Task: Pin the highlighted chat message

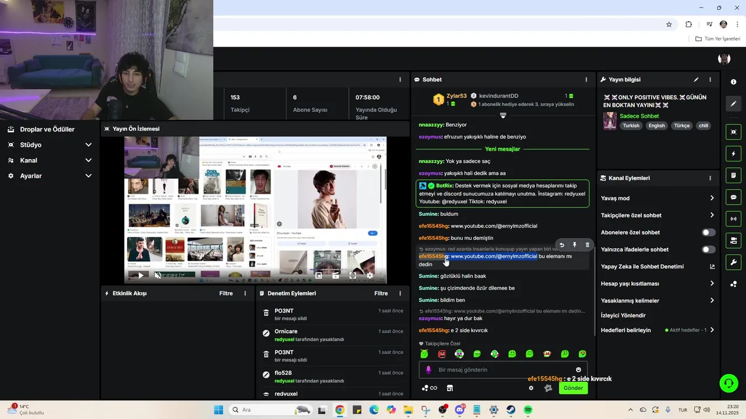Action: (x=575, y=245)
